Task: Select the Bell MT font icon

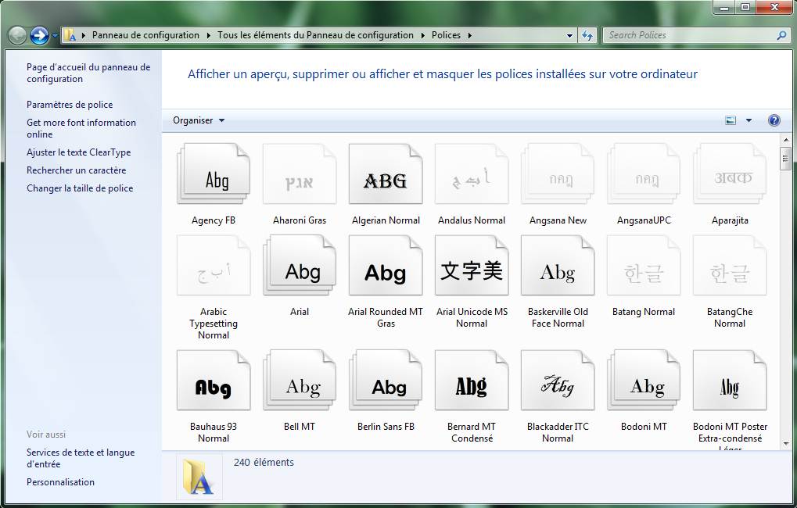Action: click(x=300, y=380)
